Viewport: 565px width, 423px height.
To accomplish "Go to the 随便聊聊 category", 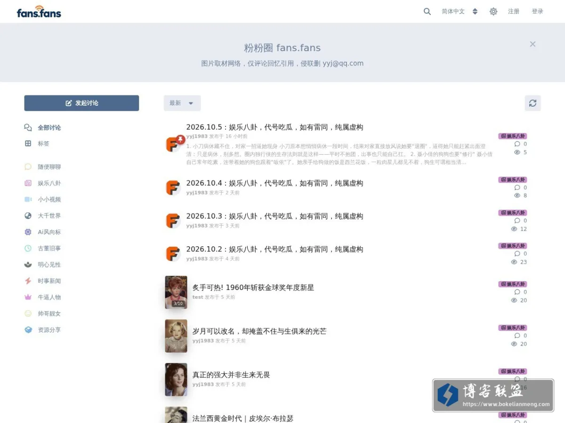I will coord(49,167).
